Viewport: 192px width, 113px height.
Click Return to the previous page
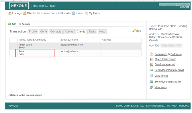pyautogui.click(x=25, y=95)
